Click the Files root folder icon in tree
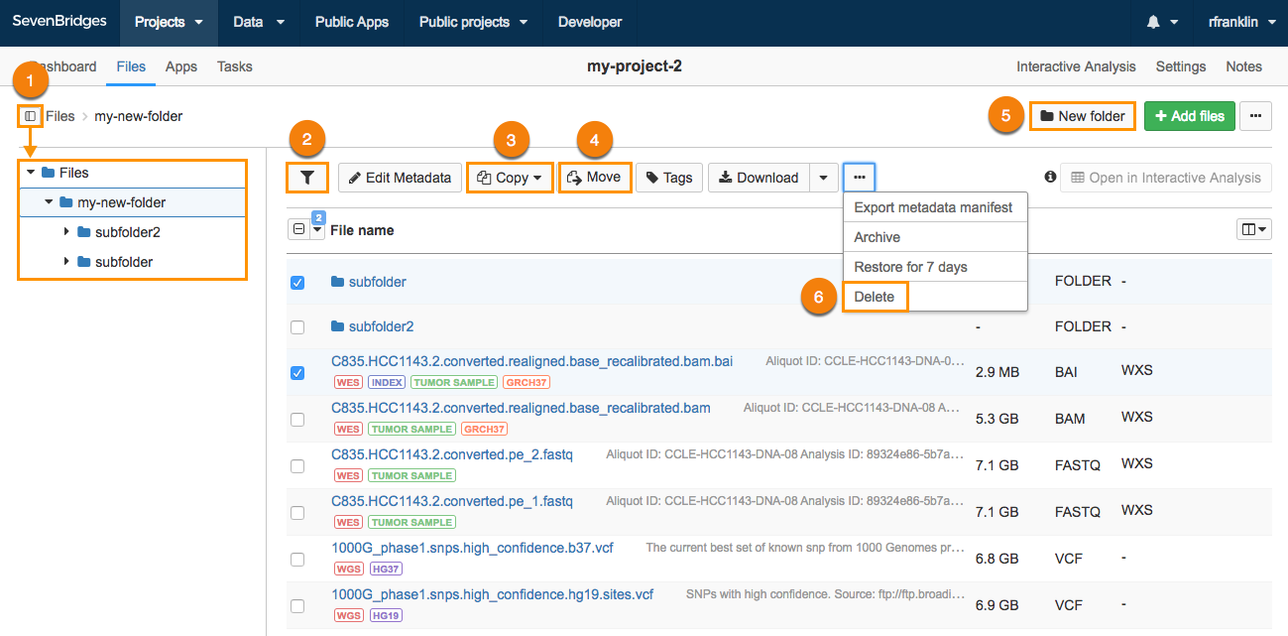The width and height of the screenshot is (1288, 636). click(x=48, y=173)
